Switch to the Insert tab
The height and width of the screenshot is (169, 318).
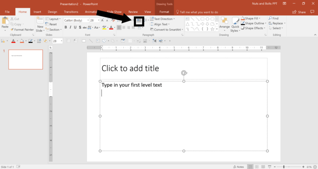click(37, 12)
